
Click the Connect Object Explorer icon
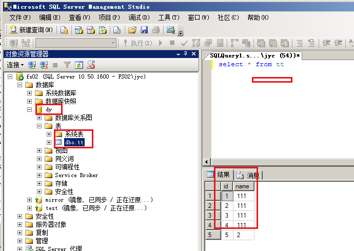[32, 65]
